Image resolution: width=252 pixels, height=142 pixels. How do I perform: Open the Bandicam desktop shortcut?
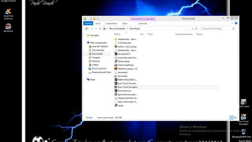8,28
